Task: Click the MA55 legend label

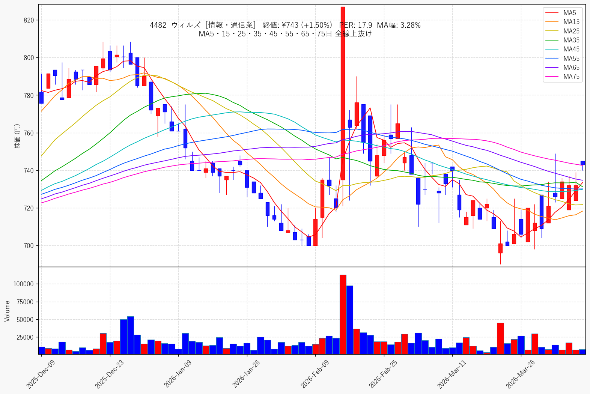Action: coord(571,59)
